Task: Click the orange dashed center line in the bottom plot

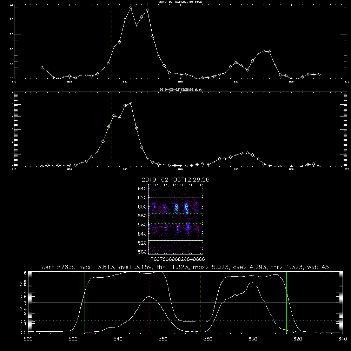Action: [200, 302]
